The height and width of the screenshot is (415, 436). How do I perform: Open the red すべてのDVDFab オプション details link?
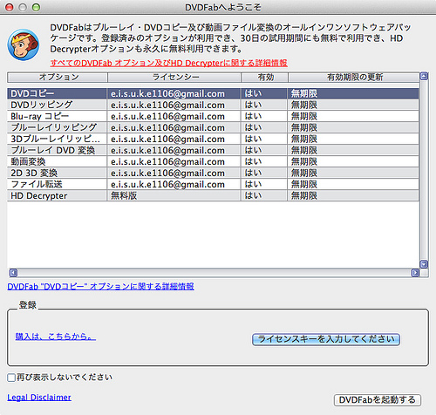(169, 63)
